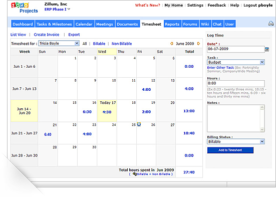This screenshot has width=276, height=197.
Task: Open the date picker calendar icon
Action: click(x=267, y=49)
